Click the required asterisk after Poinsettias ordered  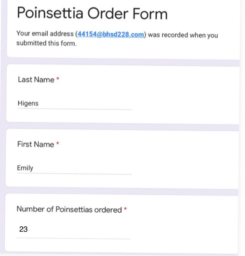pos(125,209)
